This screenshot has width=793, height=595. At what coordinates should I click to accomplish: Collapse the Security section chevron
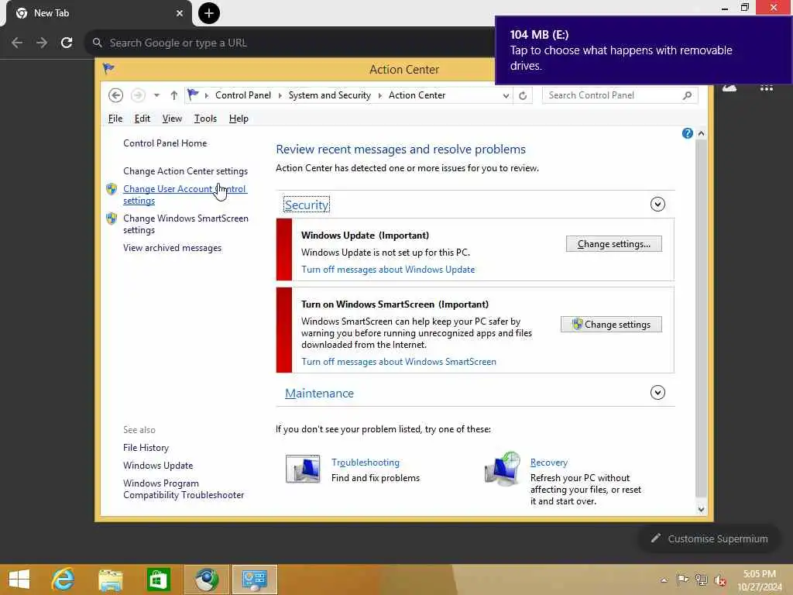tap(657, 204)
